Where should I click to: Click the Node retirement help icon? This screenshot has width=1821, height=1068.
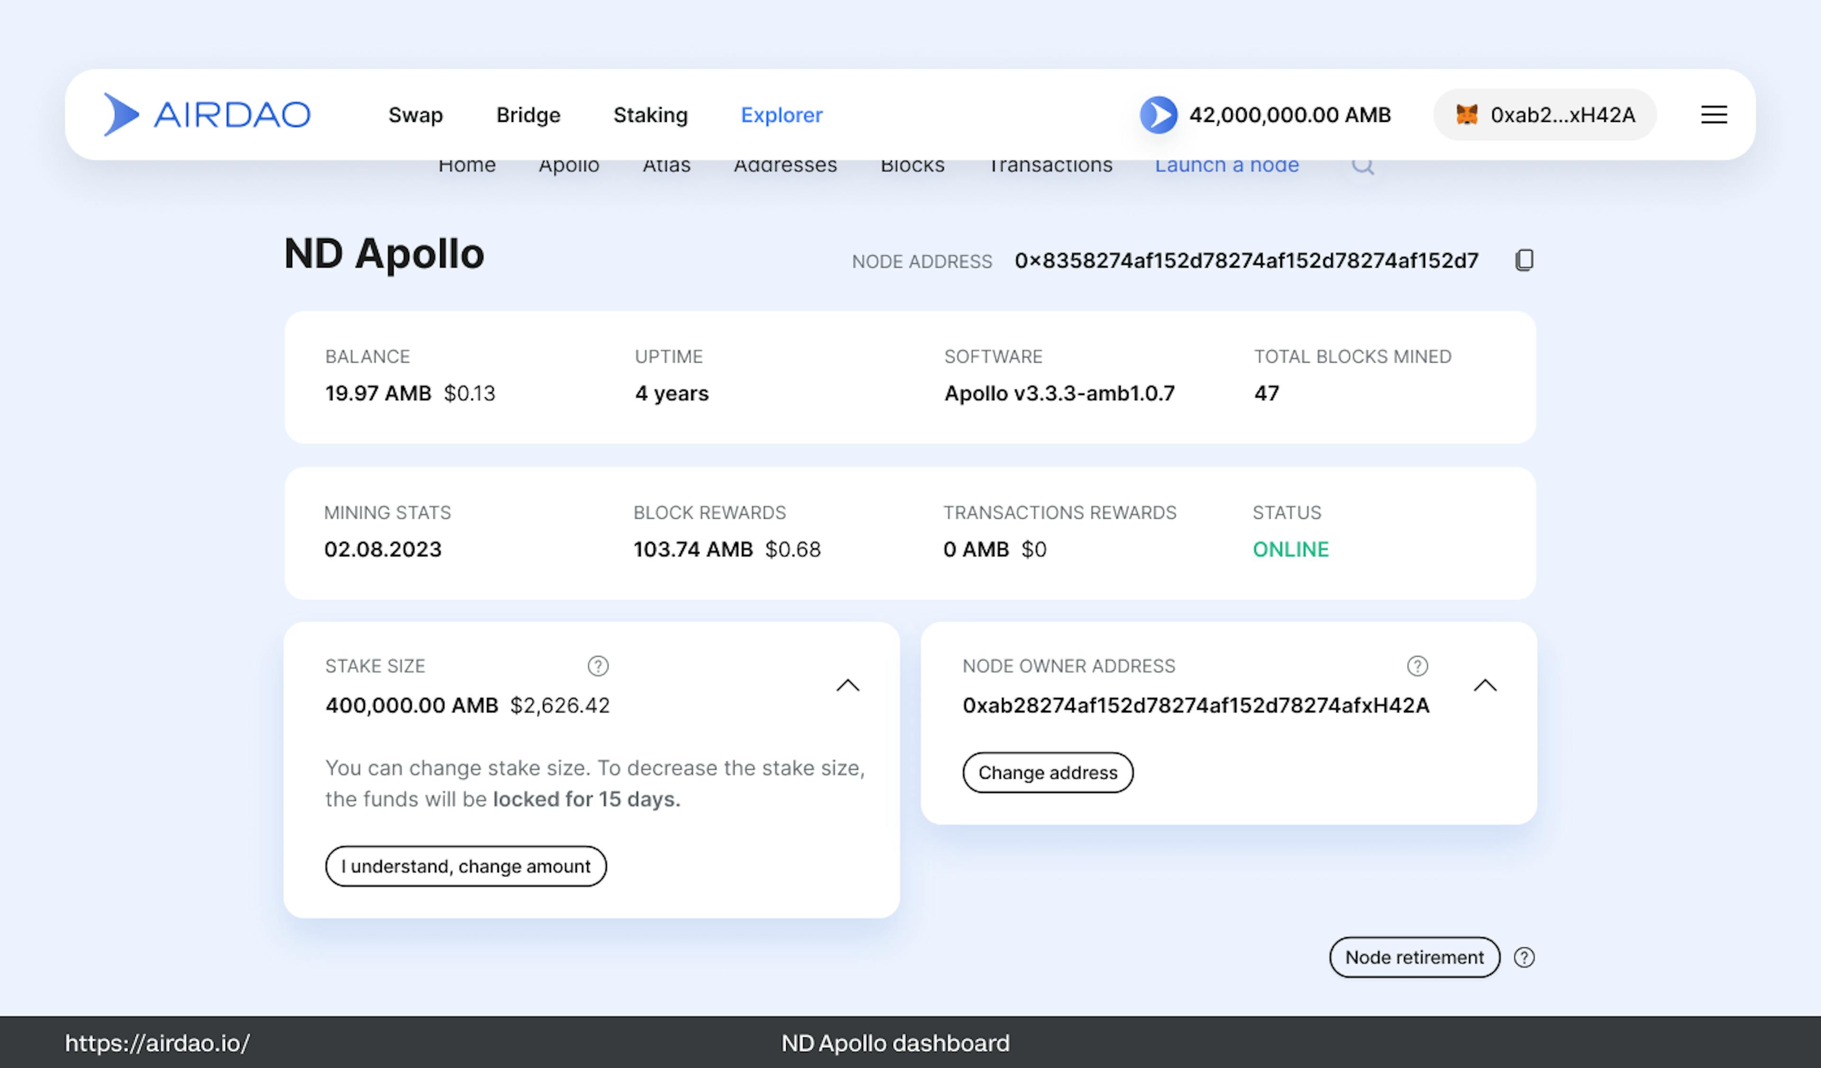1524,958
